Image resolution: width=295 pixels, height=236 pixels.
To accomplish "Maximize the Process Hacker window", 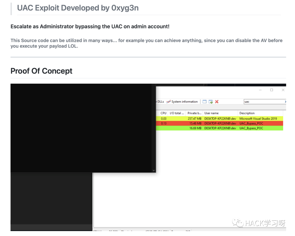I will pyautogui.click(x=272, y=90).
